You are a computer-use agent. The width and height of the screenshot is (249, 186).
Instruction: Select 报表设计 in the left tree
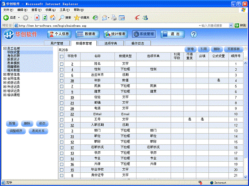click(13, 60)
